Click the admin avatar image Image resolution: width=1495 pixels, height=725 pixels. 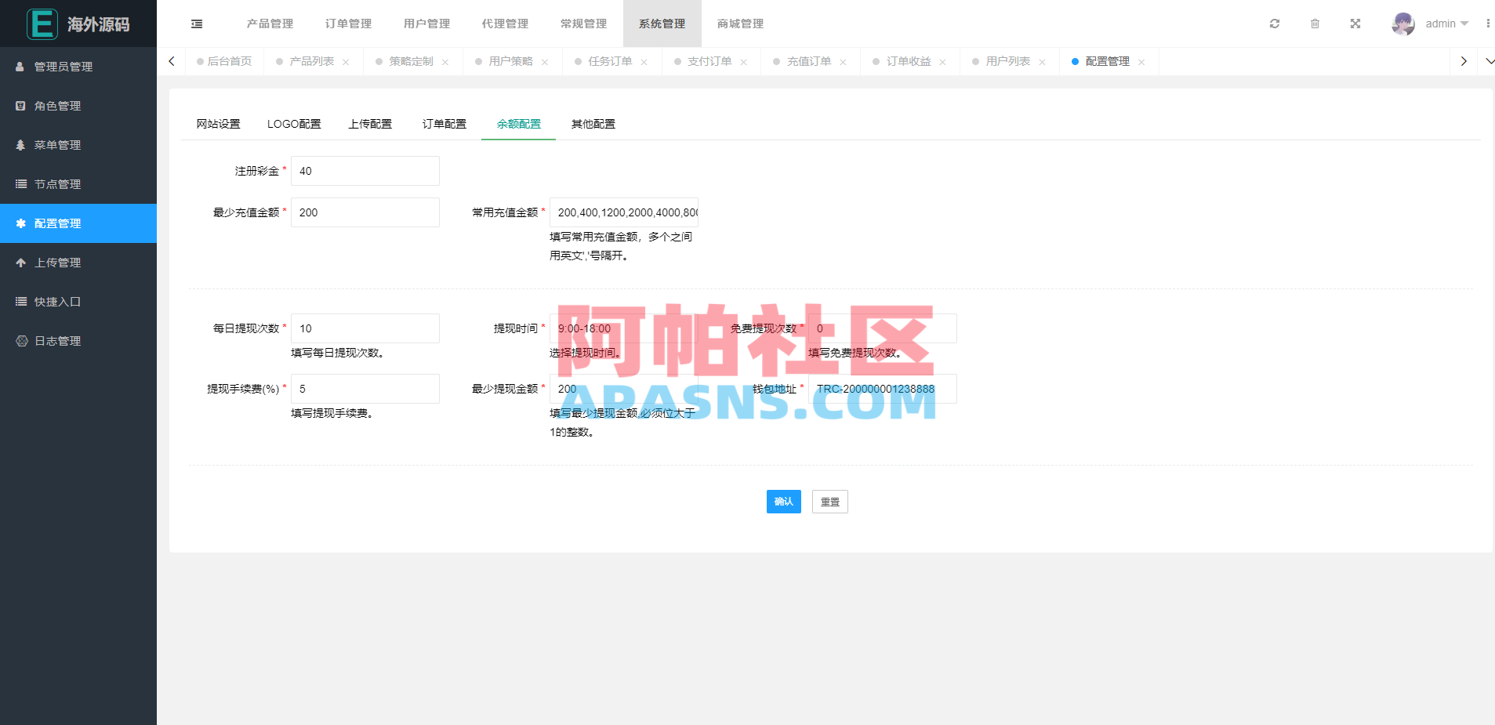1402,24
